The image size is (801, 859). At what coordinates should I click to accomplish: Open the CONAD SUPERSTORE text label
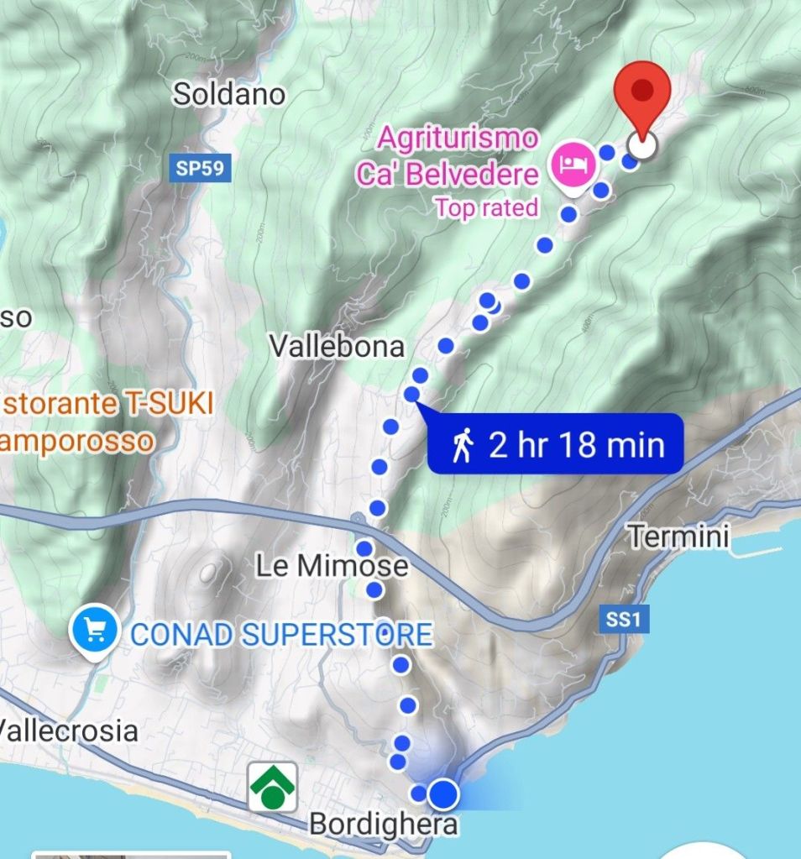tap(281, 635)
